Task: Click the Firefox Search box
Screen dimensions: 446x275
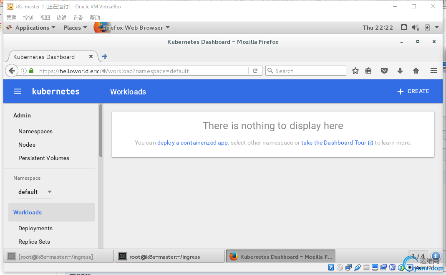Action: coord(306,71)
